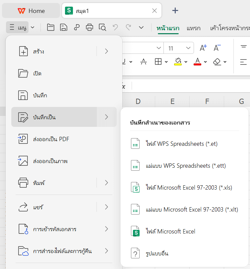The width and height of the screenshot is (250, 269).
Task: Decrease font size with A- icon
Action: 217,48
